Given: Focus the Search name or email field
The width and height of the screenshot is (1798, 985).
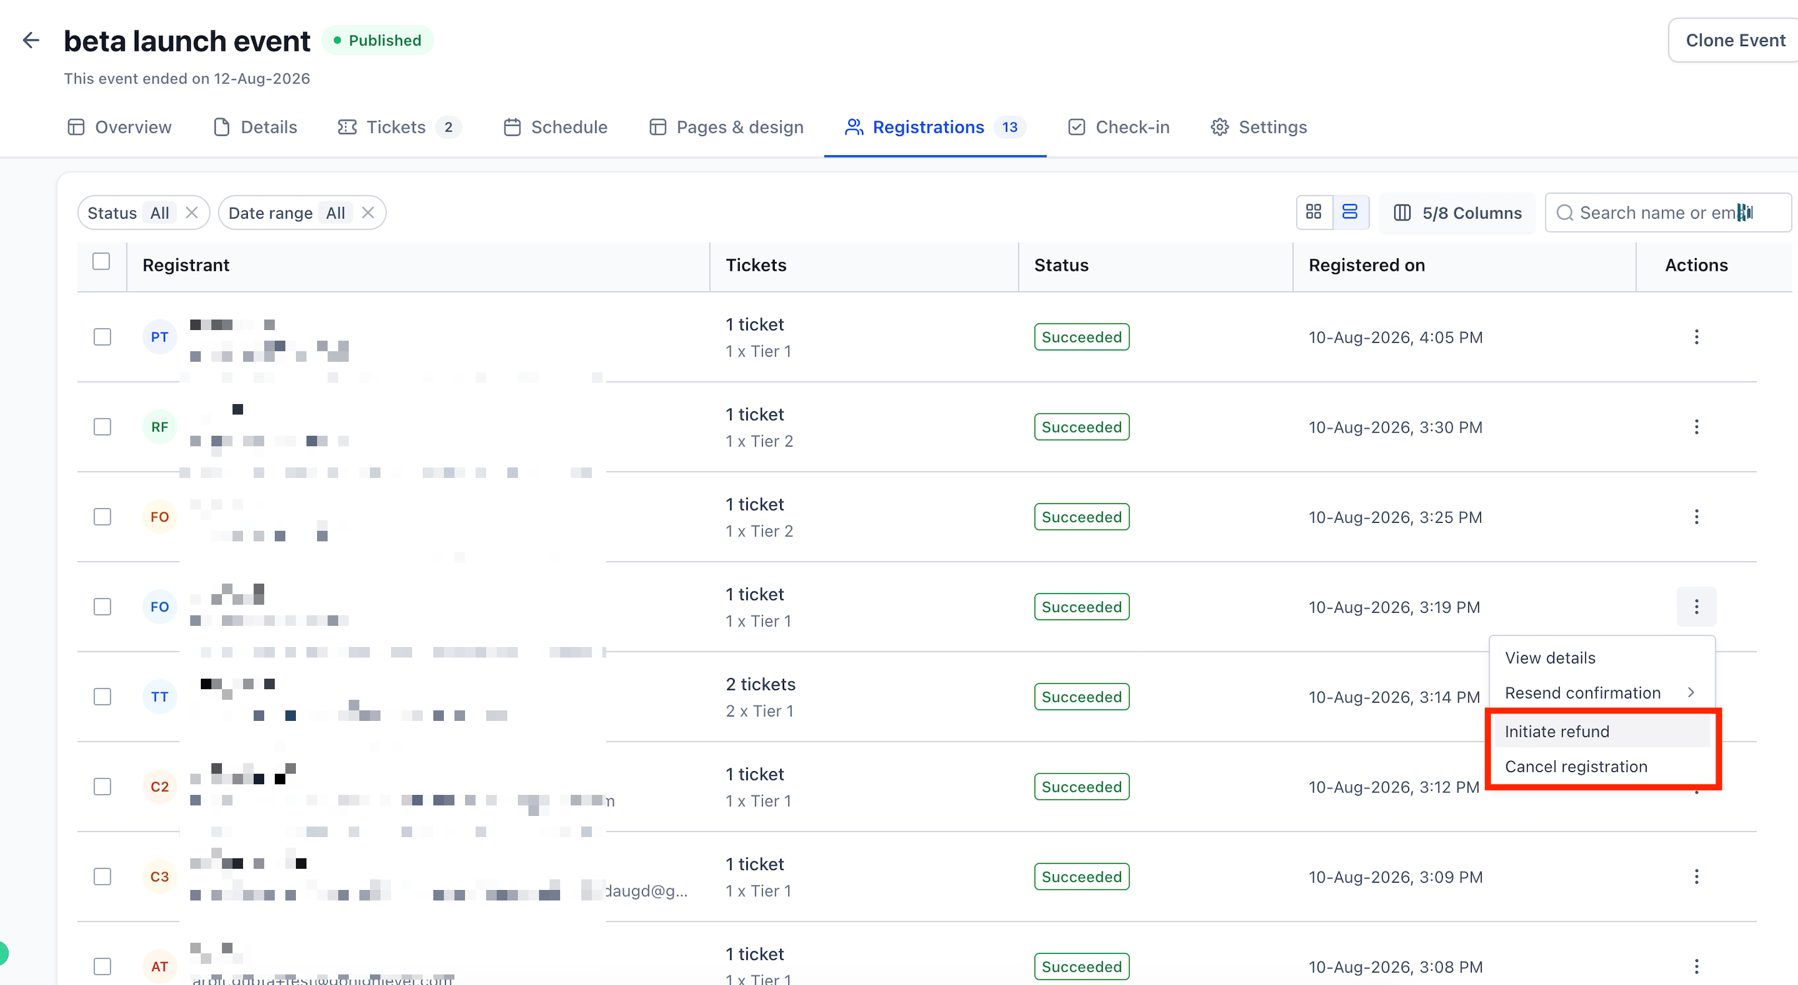Looking at the screenshot, I should coord(1667,213).
